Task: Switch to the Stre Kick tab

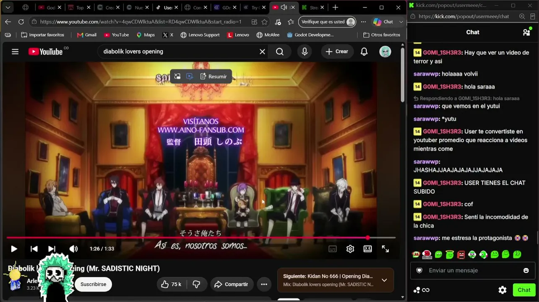Action: click(x=313, y=8)
